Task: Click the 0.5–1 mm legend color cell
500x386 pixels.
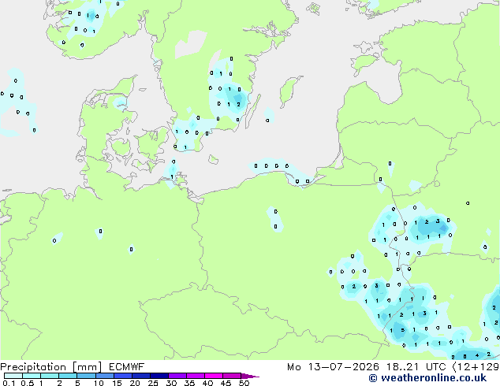Action: point(32,376)
